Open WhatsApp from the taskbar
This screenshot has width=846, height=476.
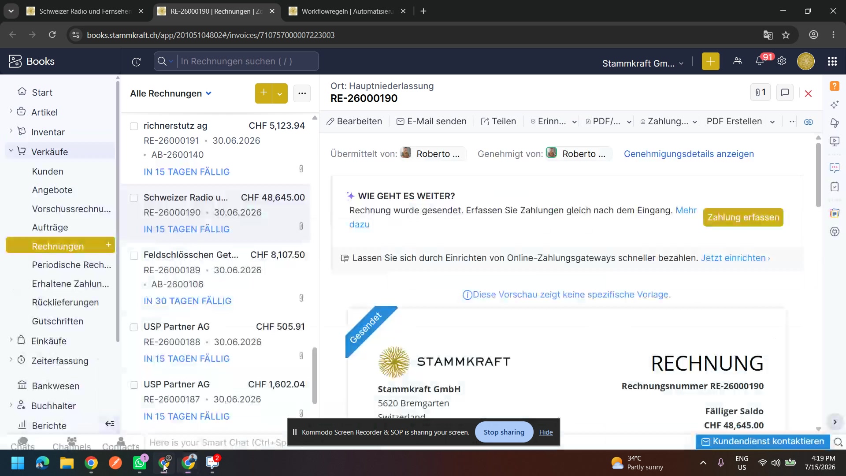[140, 463]
